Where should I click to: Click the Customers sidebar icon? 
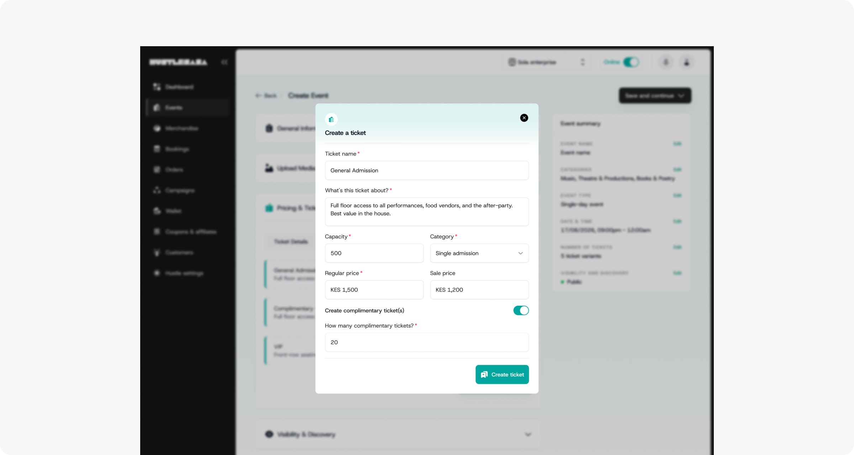pyautogui.click(x=157, y=252)
